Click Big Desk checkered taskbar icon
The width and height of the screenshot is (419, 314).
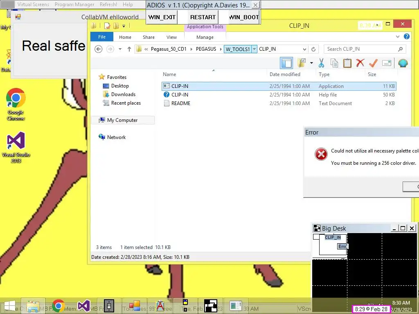[x=211, y=306]
